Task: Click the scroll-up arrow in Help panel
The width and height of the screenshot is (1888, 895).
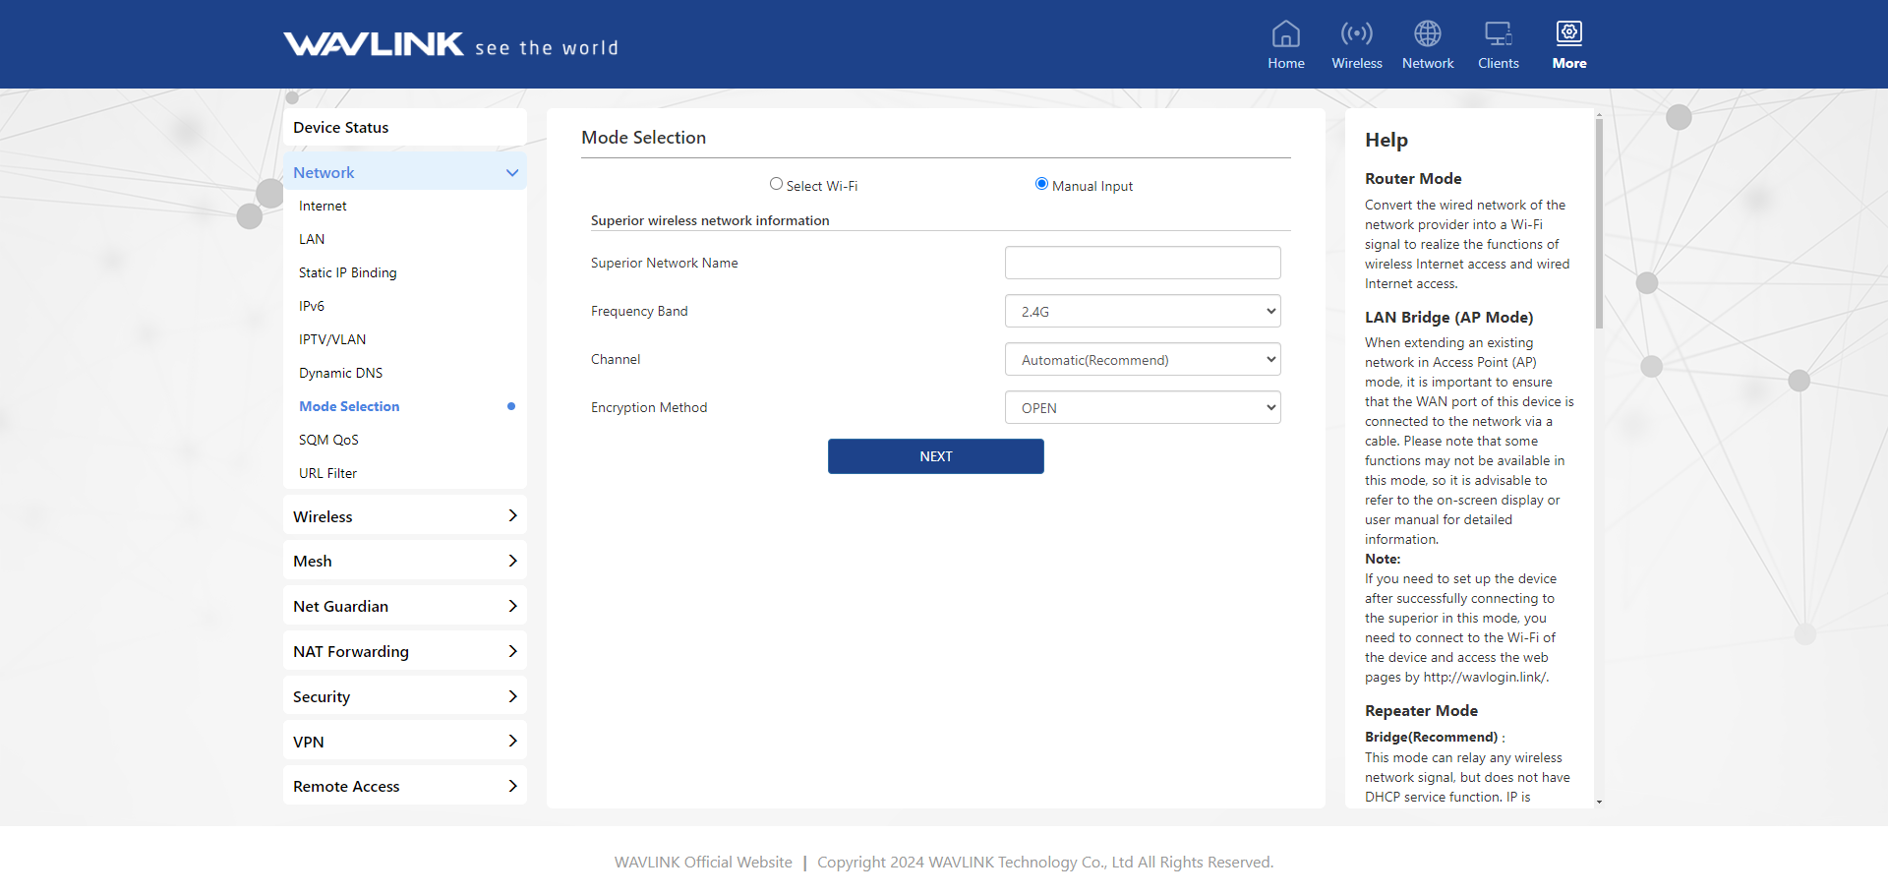Action: [1599, 115]
